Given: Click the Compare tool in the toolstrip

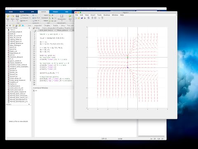Looking at the screenshot, I should (24, 18).
